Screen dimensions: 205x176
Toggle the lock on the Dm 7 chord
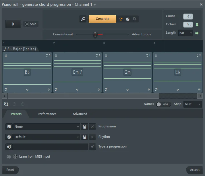56,56
